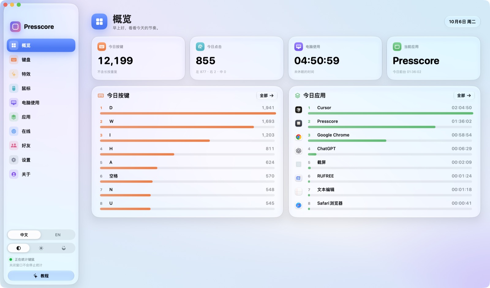Click the 电脑使用 monitor icon
Screen dimensions: 490x288
tap(14, 103)
